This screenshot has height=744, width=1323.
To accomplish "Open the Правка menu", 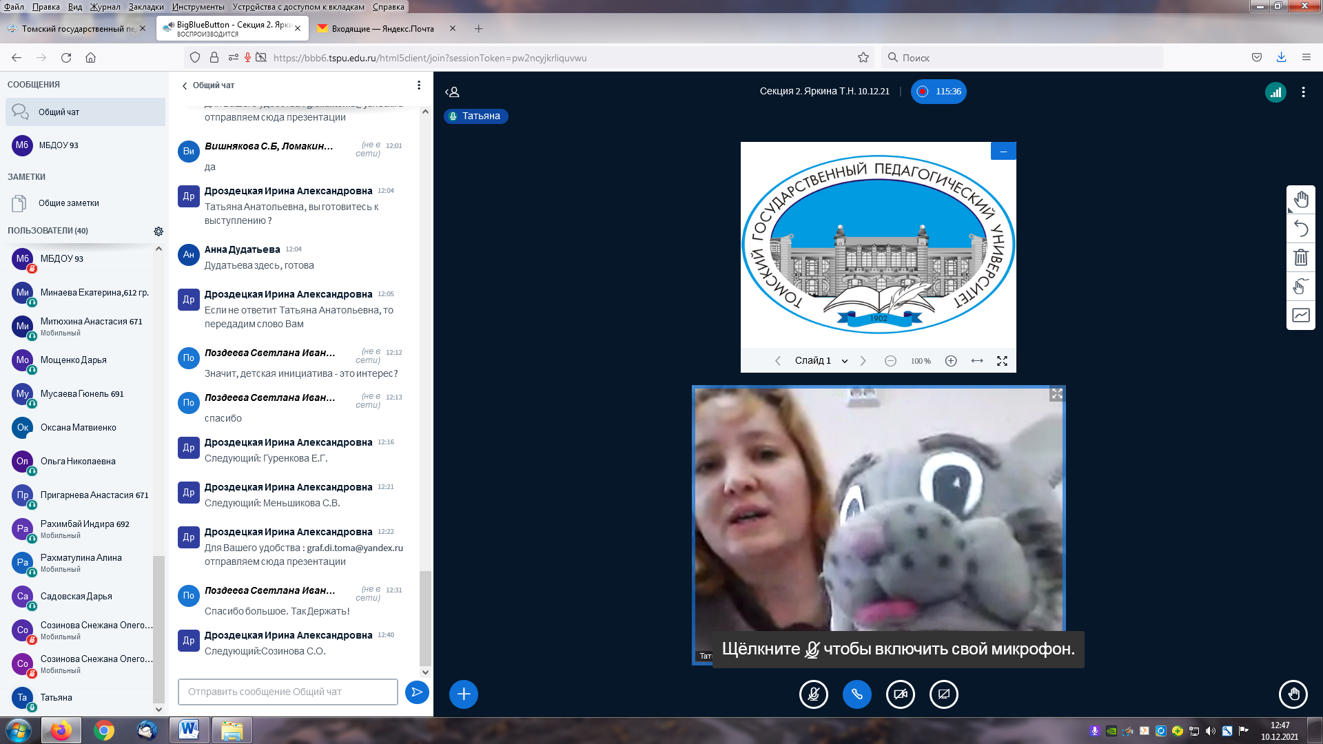I will point(45,7).
